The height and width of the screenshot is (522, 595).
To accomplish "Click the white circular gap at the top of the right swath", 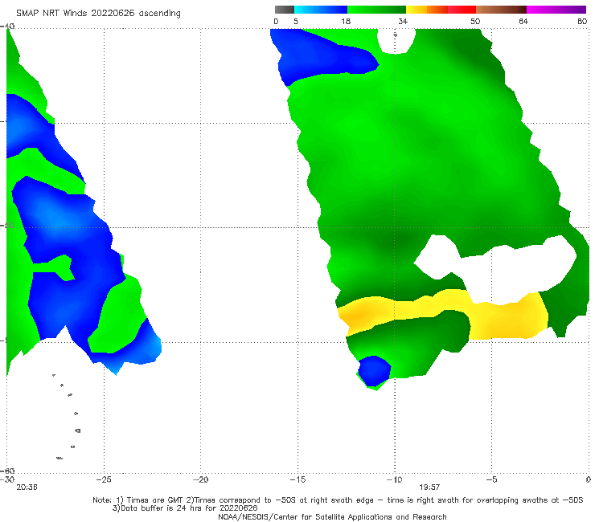I will [396, 40].
